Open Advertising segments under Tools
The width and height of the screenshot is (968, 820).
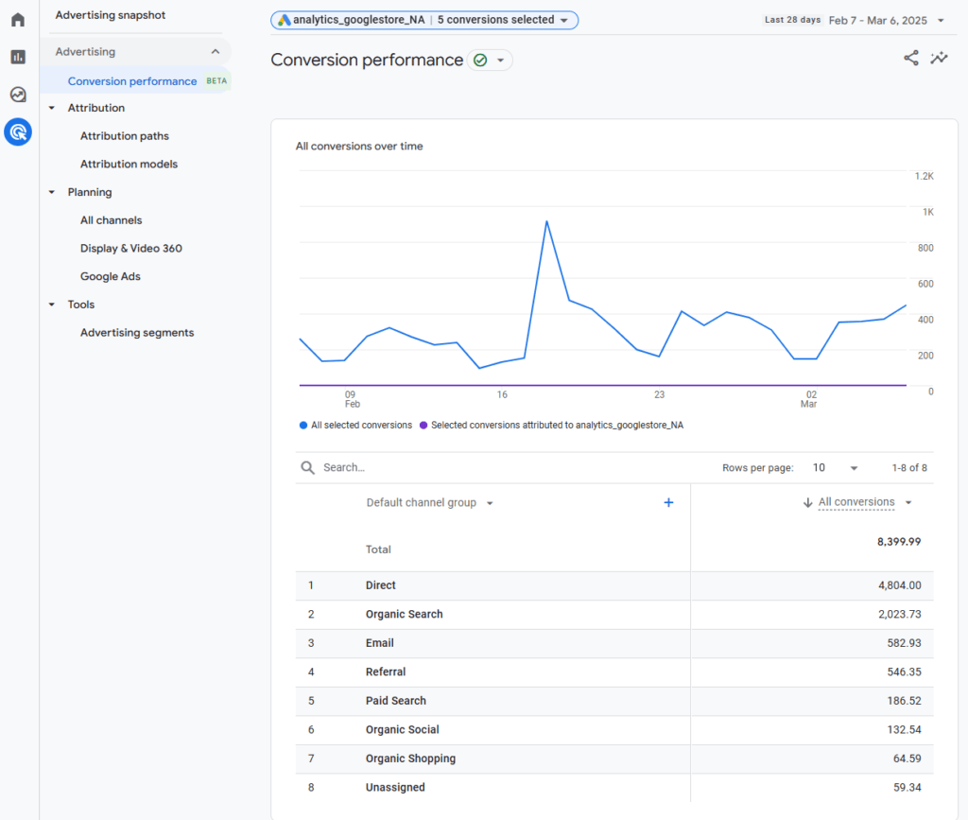137,332
